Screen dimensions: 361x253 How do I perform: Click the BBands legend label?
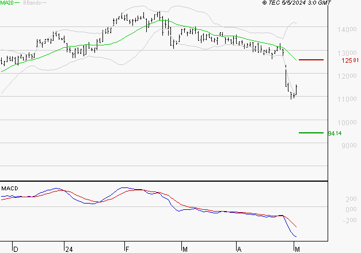[x=32, y=3]
